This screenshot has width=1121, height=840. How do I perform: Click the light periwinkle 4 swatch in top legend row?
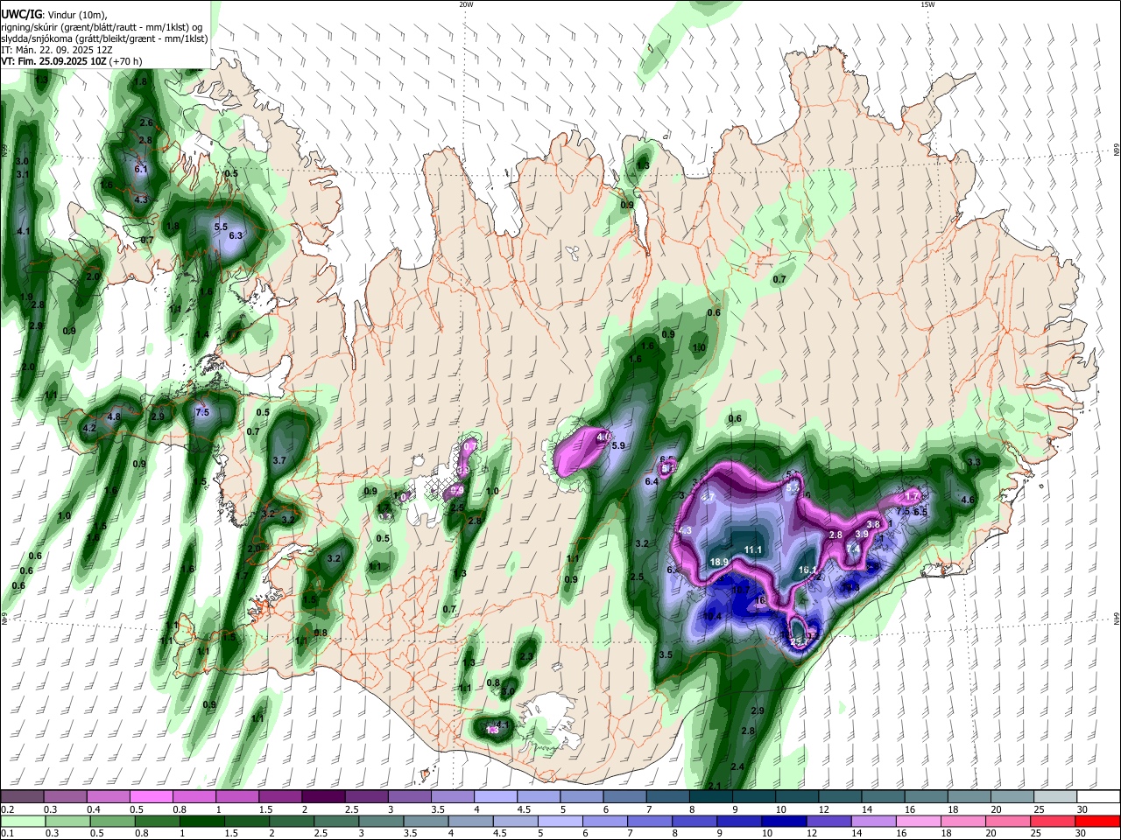(x=495, y=797)
